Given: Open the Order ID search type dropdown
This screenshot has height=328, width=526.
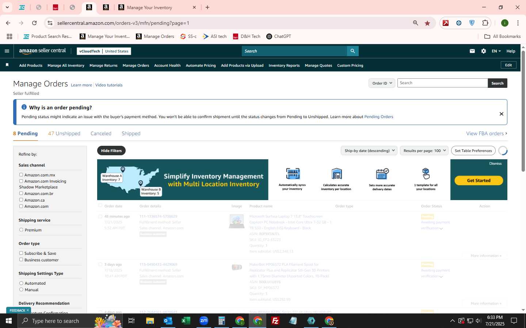Looking at the screenshot, I should pyautogui.click(x=382, y=83).
